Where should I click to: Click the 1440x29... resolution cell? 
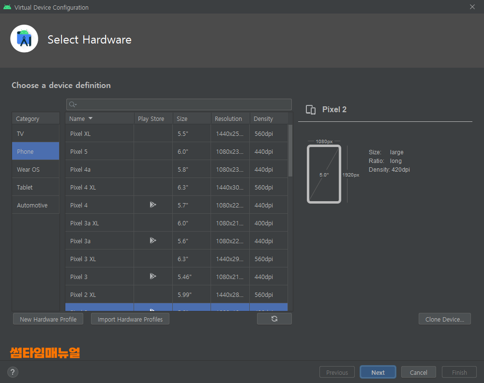(230, 259)
